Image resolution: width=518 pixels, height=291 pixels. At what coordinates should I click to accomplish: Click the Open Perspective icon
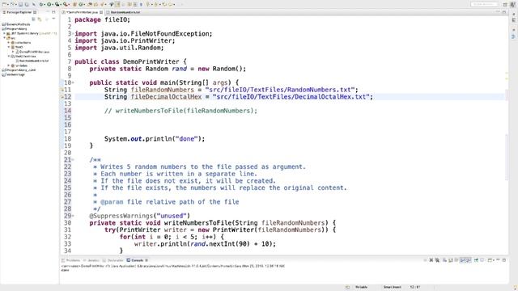pos(504,4)
